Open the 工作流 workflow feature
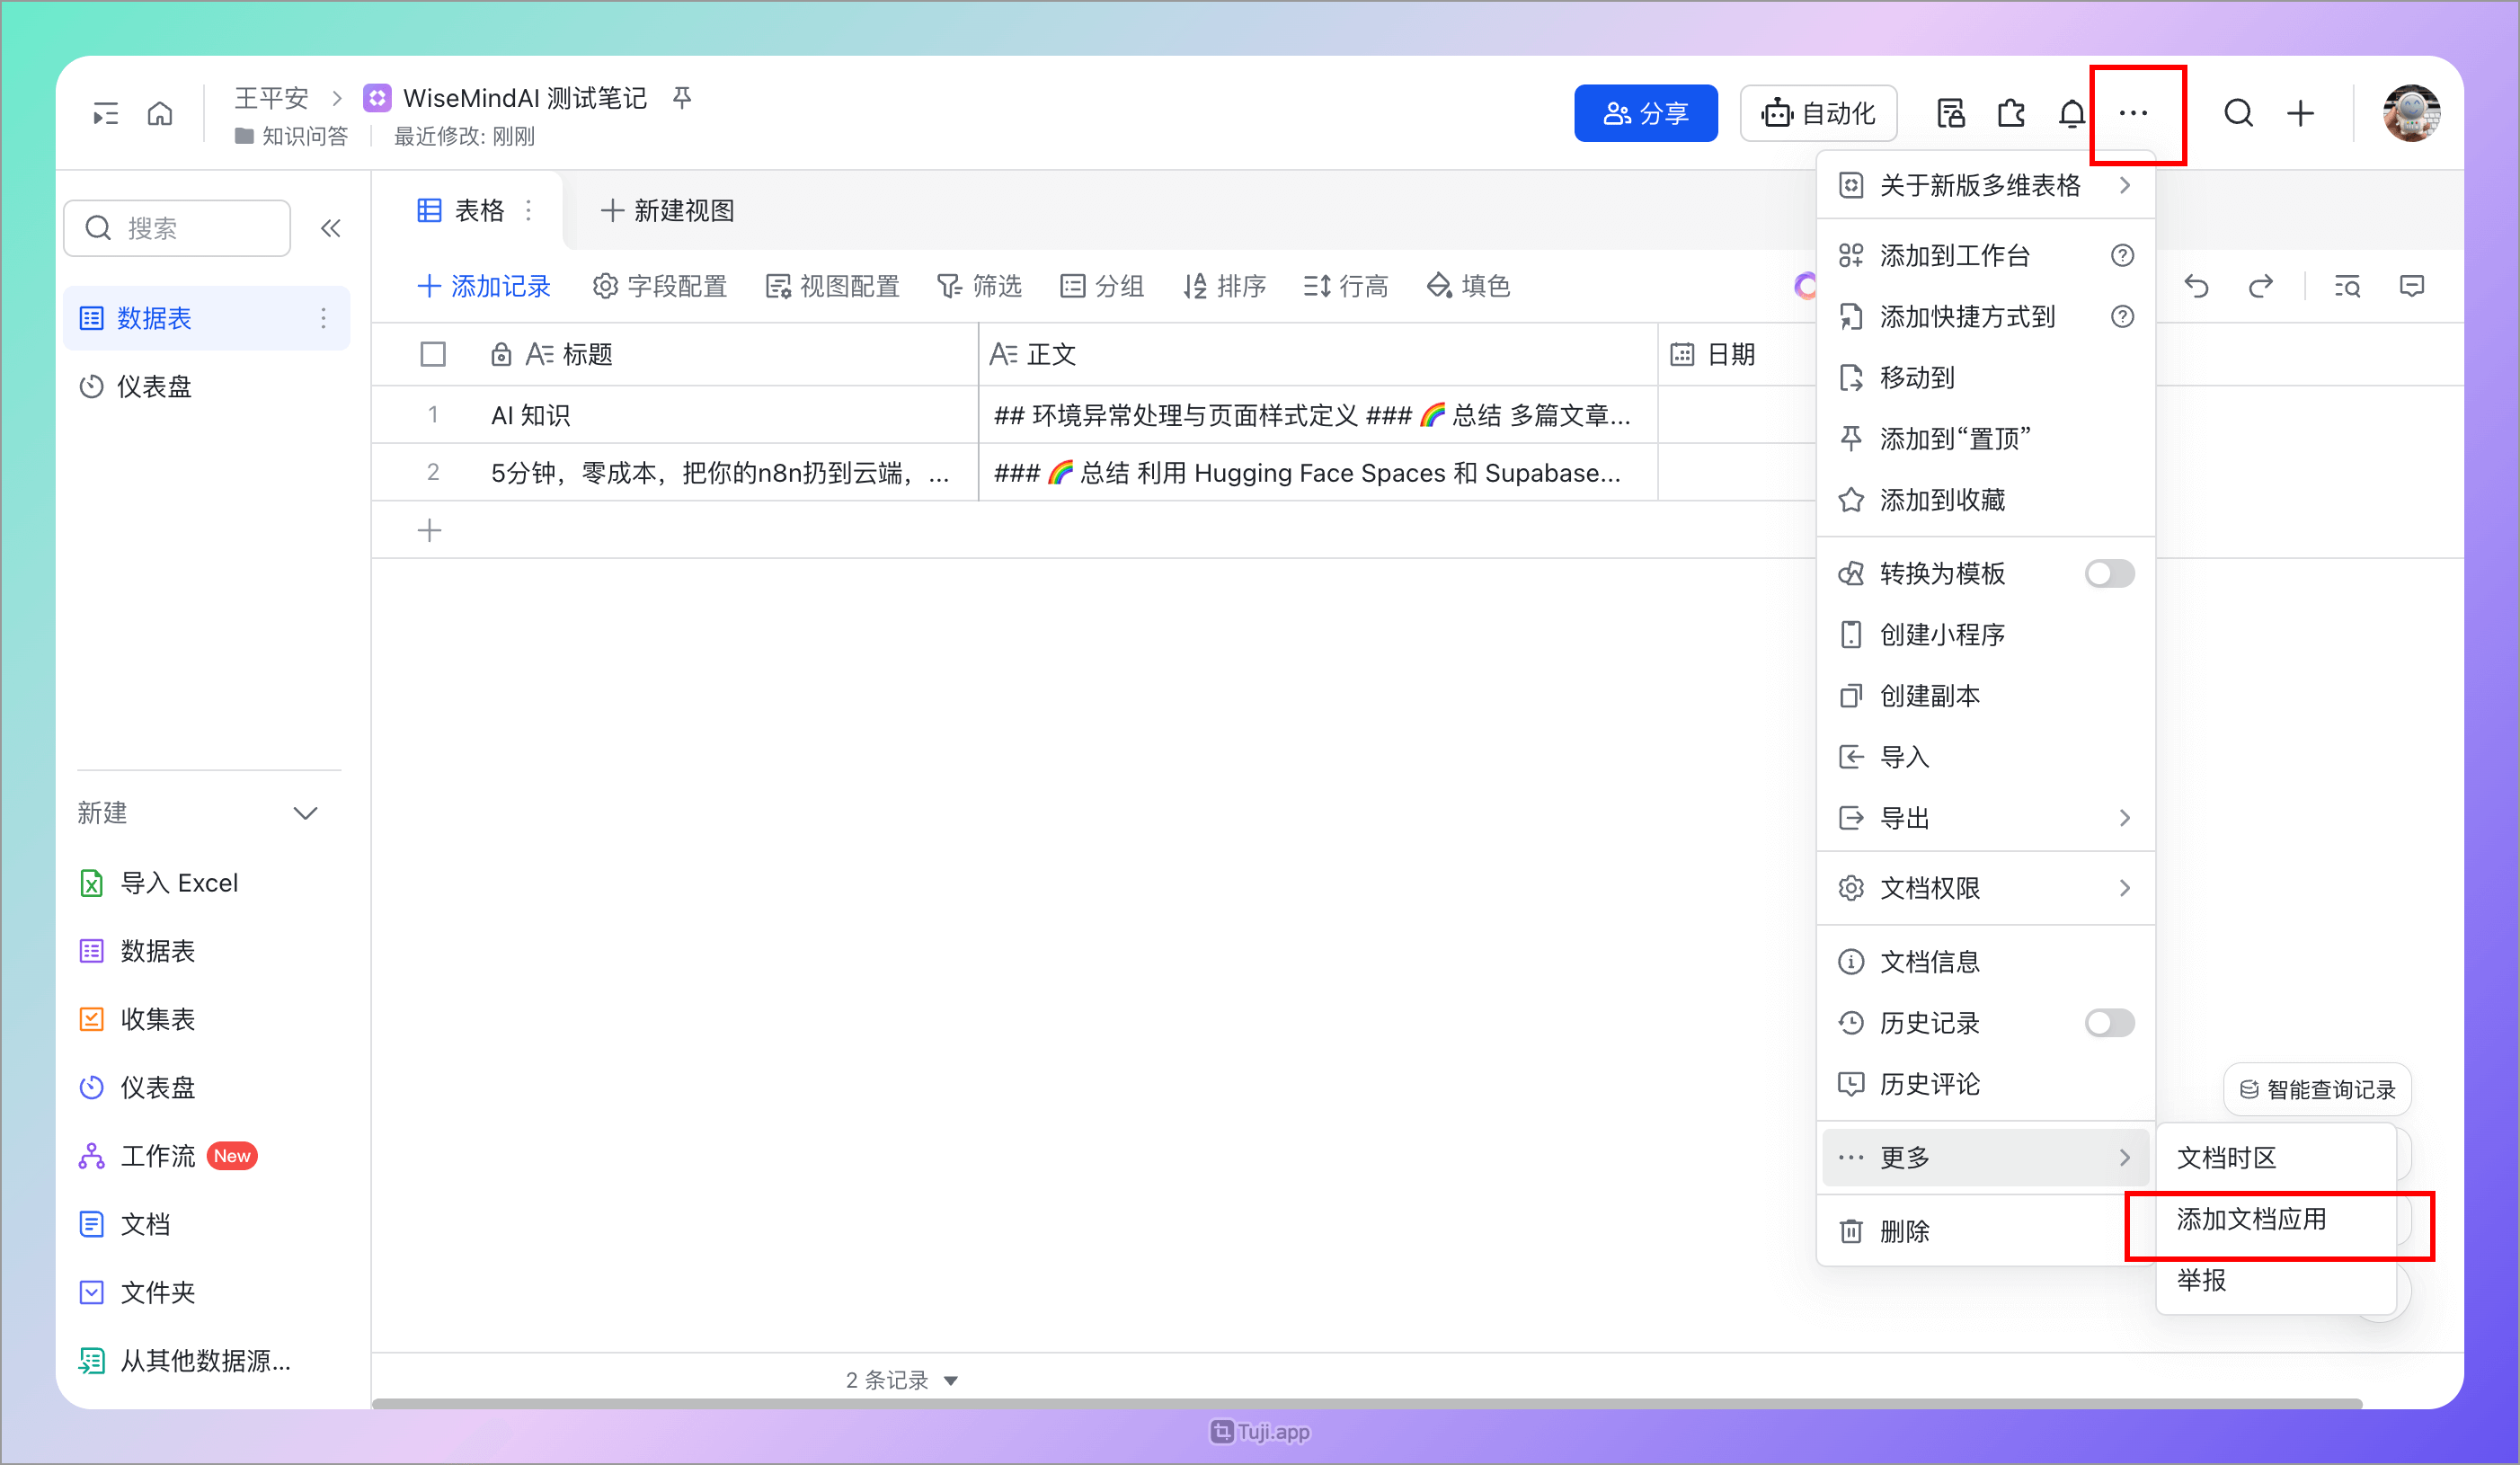Viewport: 2520px width, 1465px height. tap(158, 1156)
